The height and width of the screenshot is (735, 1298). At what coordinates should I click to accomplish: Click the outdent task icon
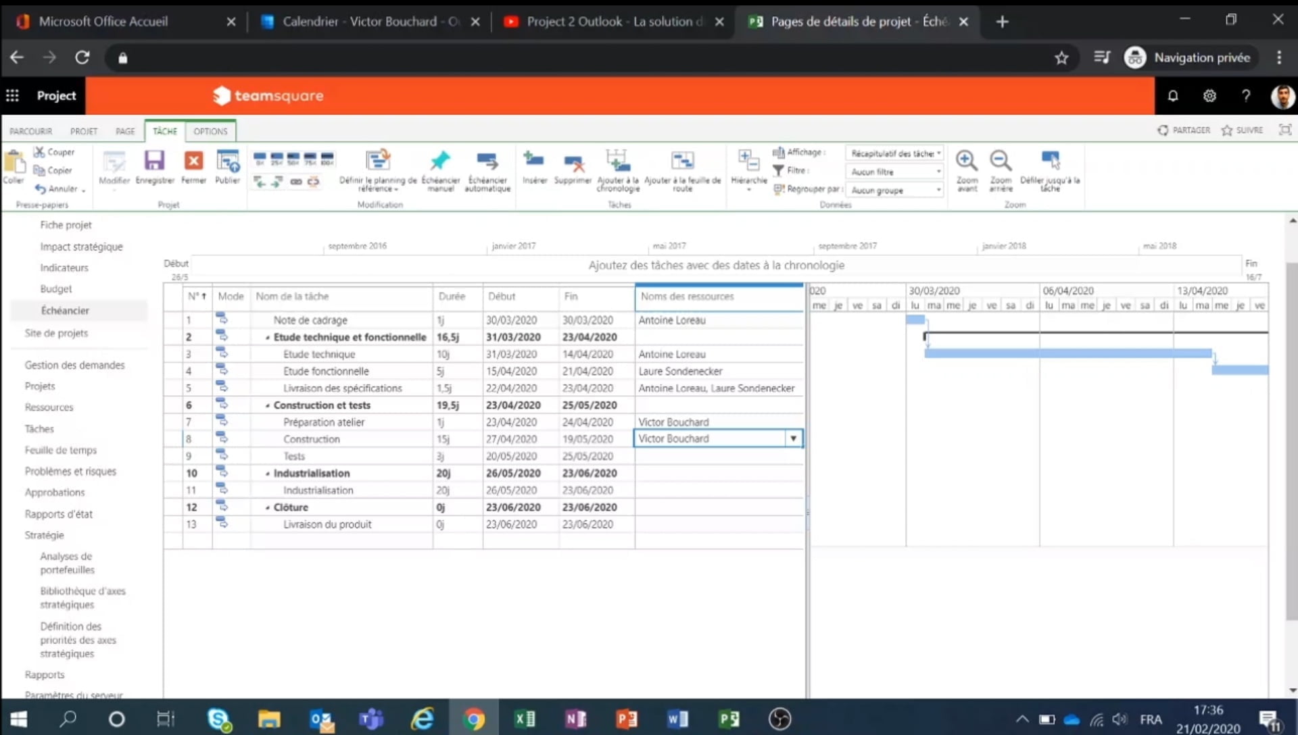coord(260,182)
